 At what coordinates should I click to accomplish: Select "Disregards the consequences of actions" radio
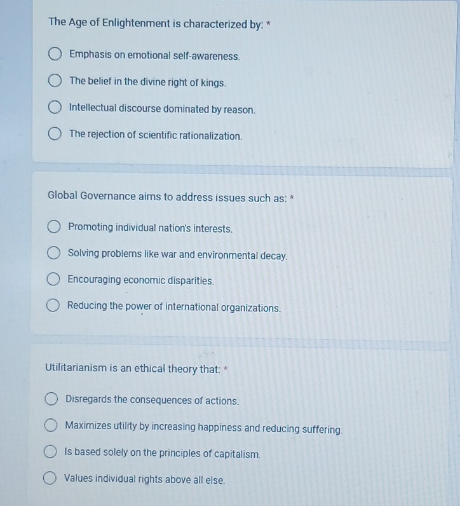tap(51, 399)
